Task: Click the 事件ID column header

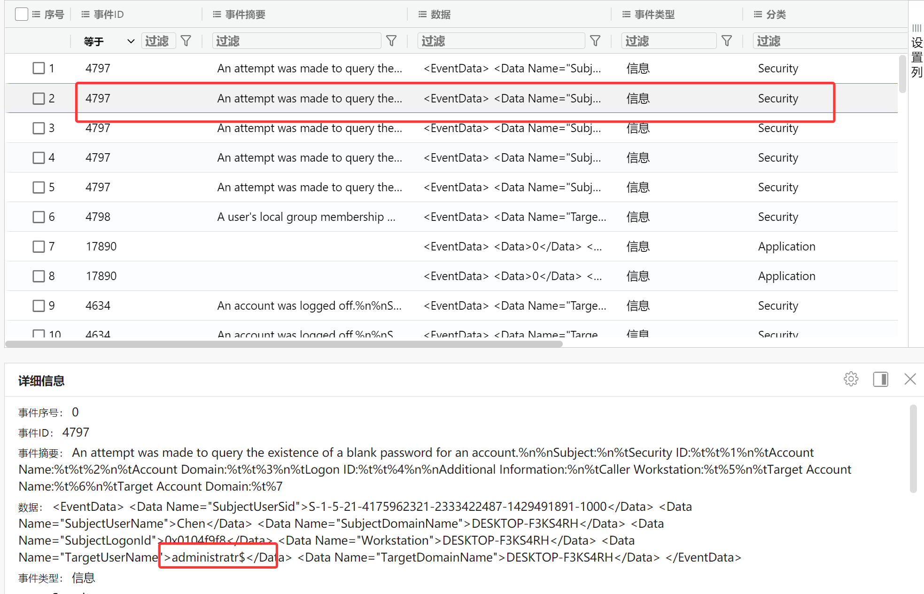Action: pos(109,15)
